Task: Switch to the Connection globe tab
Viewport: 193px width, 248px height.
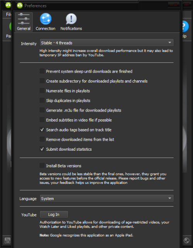Action: [x=46, y=22]
